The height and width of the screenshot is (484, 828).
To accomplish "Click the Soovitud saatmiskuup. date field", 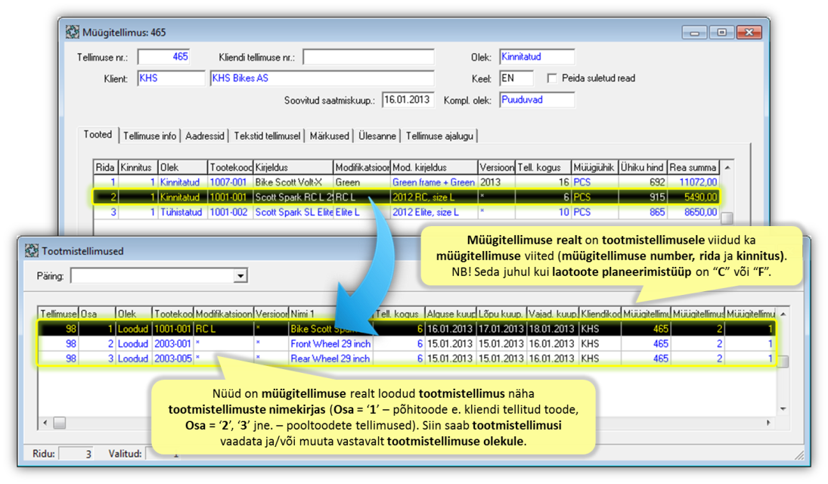I will tap(408, 100).
